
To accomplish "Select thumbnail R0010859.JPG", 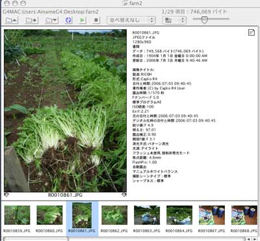I will (x=17, y=215).
